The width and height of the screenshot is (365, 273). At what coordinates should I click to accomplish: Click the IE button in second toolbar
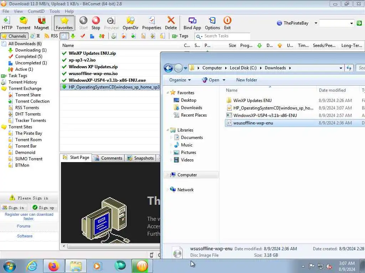[x=35, y=36]
